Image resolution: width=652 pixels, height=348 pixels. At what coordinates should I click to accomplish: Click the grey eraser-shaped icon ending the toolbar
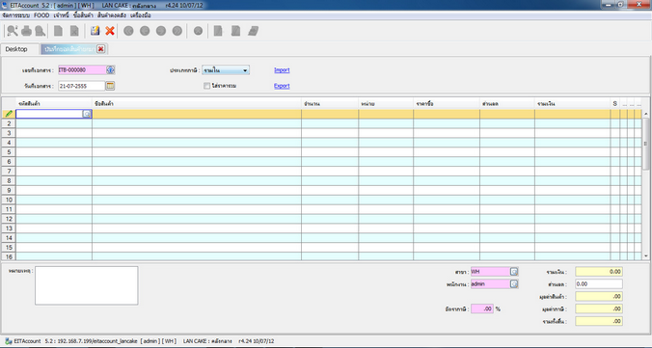pos(254,31)
